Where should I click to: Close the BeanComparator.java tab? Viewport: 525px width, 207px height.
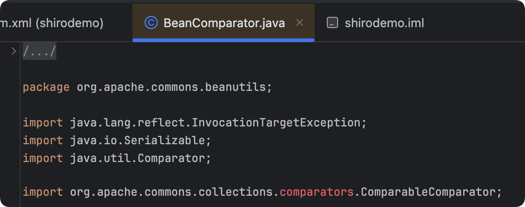[x=300, y=22]
